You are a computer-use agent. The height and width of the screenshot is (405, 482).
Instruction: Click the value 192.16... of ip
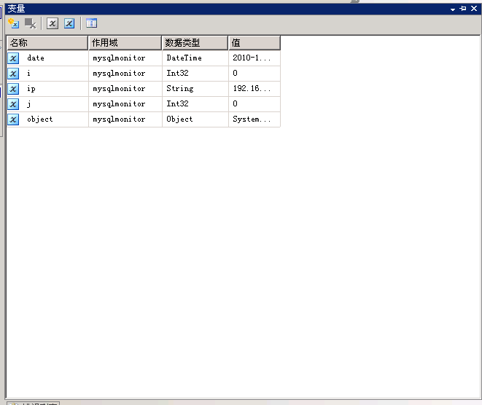[254, 89]
